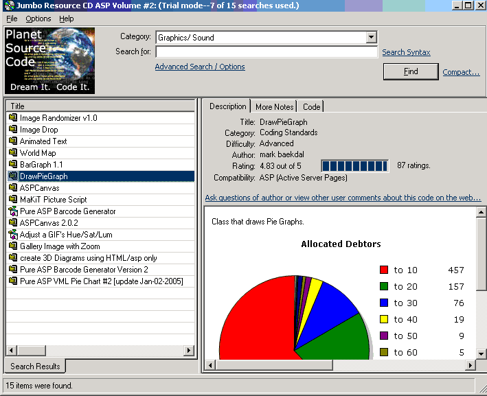Image resolution: width=487 pixels, height=396 pixels.
Task: Click results list scroll left arrow
Action: (x=12, y=351)
